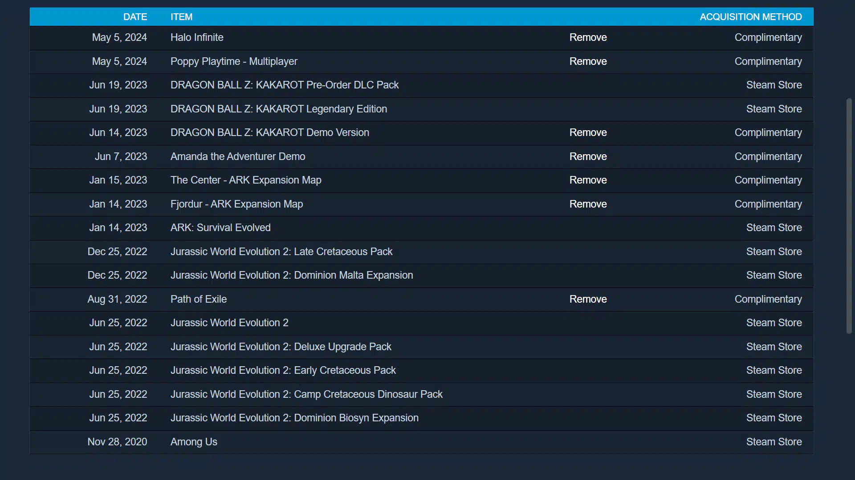The height and width of the screenshot is (480, 855).
Task: Click DRAGON BALL Z: KAKAROT Demo Version name
Action: pos(270,132)
